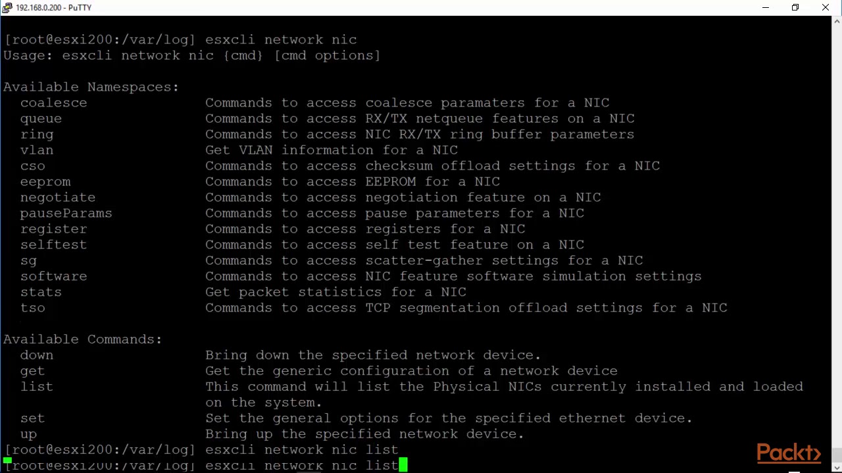Click the 192.168.0.200 - PuTTY title text
842x473 pixels.
pos(53,7)
